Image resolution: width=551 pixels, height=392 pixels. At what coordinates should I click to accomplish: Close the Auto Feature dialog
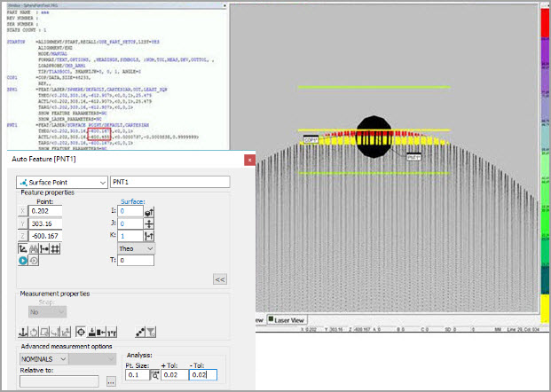[249, 159]
